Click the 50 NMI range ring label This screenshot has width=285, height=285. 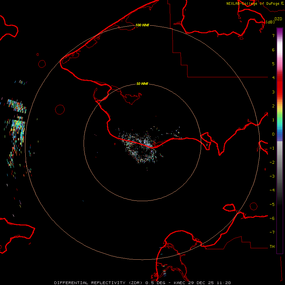(x=142, y=84)
